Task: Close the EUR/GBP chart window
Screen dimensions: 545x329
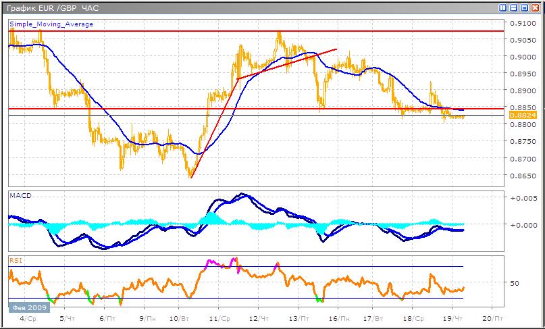Action: point(534,8)
